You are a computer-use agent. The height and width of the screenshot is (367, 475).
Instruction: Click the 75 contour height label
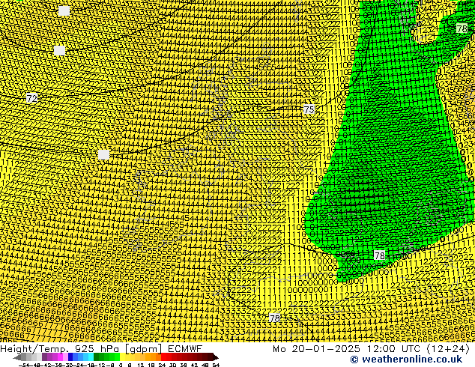pos(309,109)
